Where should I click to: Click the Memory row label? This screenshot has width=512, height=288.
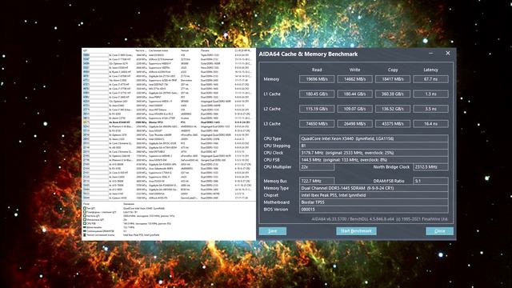271,79
